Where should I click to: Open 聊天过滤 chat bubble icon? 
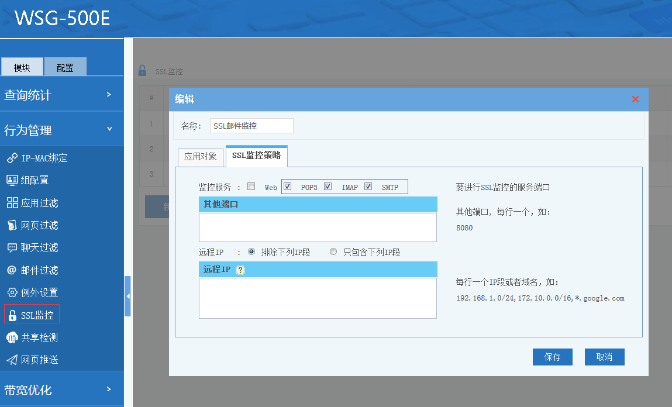click(12, 247)
